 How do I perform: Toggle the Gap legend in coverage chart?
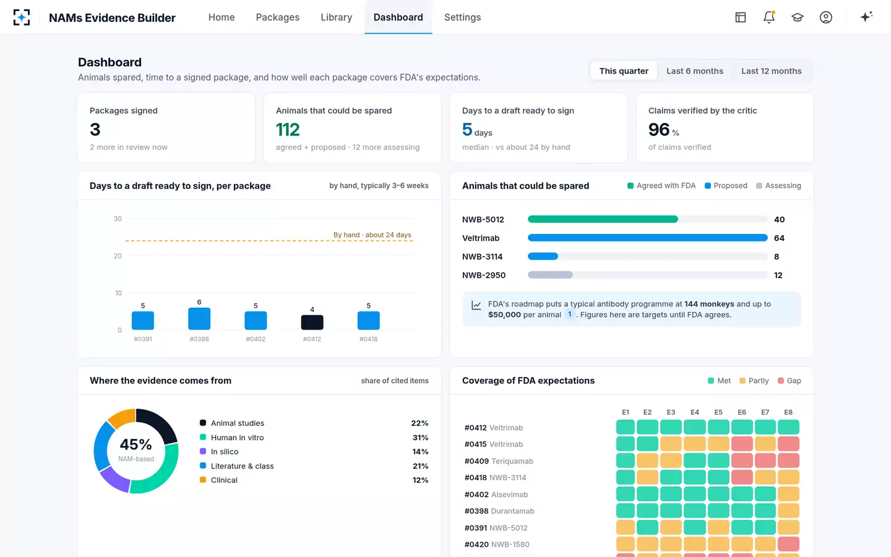coord(789,381)
